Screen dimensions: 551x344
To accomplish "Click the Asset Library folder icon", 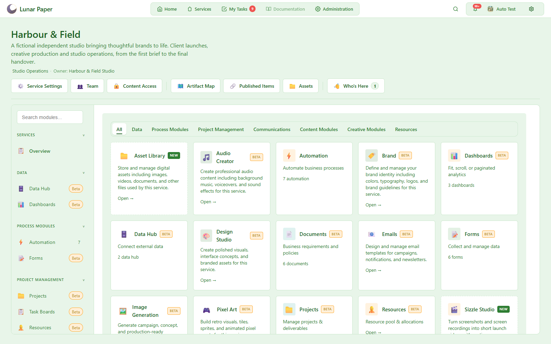I will point(124,156).
